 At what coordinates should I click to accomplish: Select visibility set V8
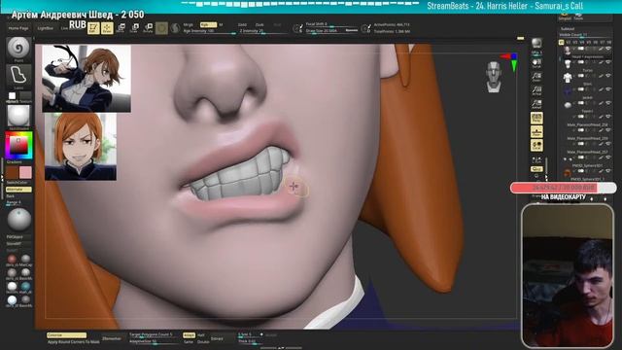(609, 42)
